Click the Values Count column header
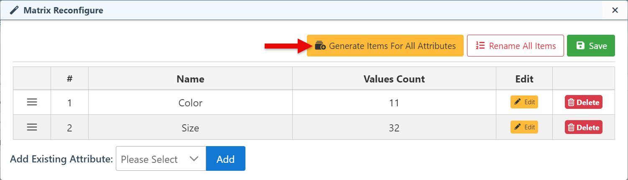This screenshot has width=628, height=180. [394, 79]
